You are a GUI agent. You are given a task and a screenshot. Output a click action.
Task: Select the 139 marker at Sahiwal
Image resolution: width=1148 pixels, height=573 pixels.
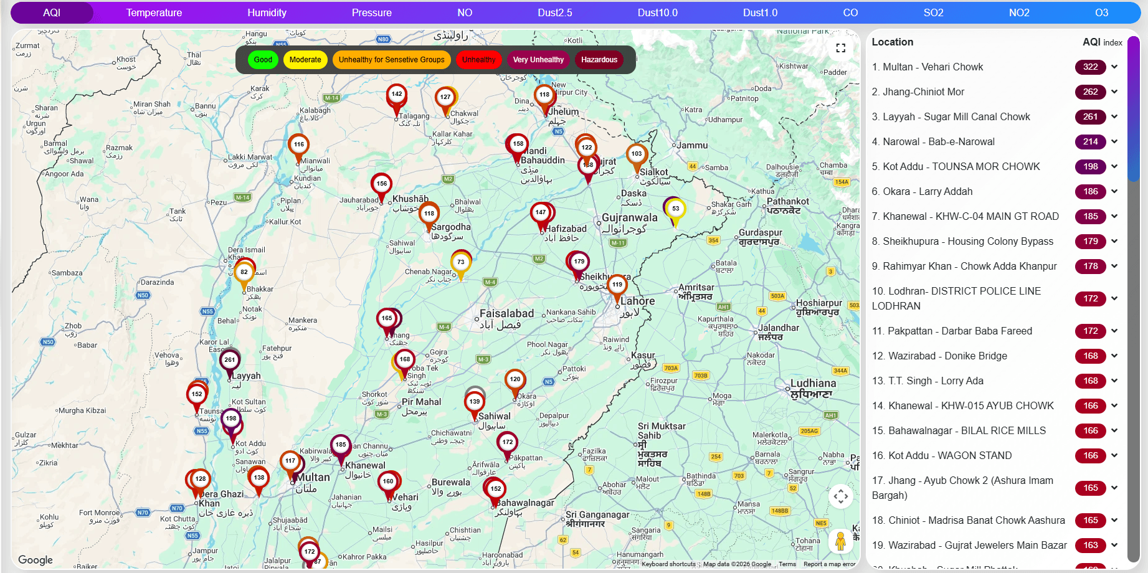[x=475, y=407]
